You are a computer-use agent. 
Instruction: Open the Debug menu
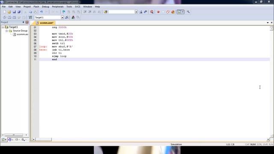coord(45,7)
